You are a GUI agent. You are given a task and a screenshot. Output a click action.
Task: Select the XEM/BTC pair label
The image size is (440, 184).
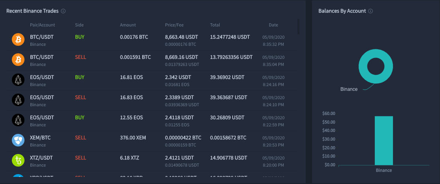[x=40, y=138]
